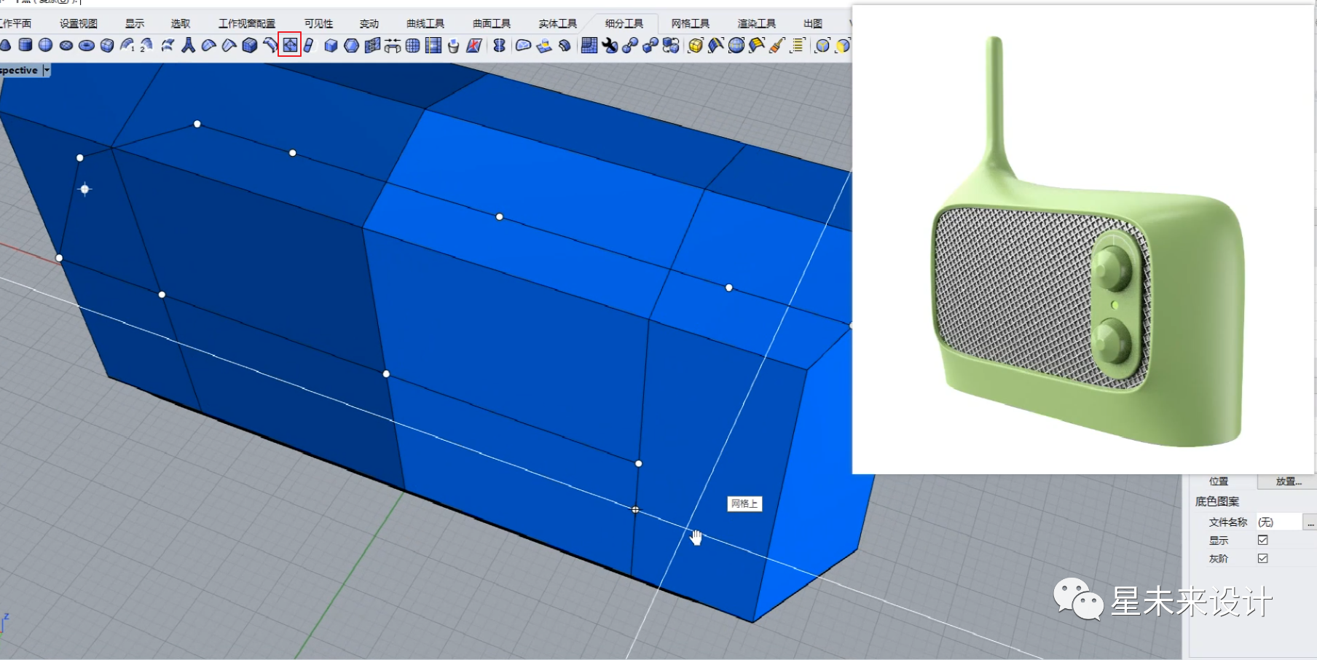Activate the SubD symmetry reflect icon
The height and width of the screenshot is (660, 1317).
(x=499, y=45)
